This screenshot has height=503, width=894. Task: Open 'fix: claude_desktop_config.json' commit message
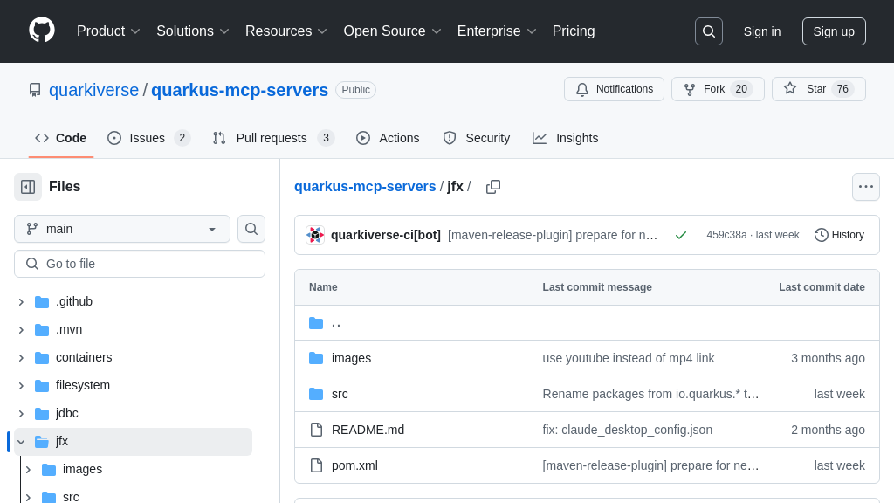[627, 430]
